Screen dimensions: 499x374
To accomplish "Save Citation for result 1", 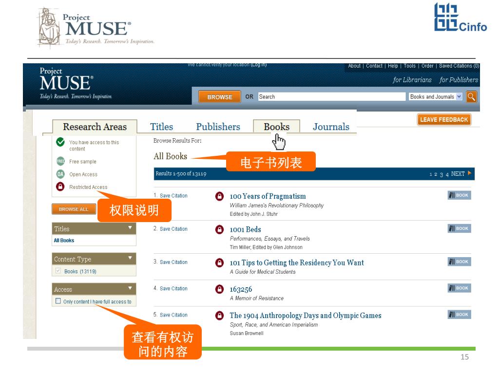I will (x=173, y=196).
